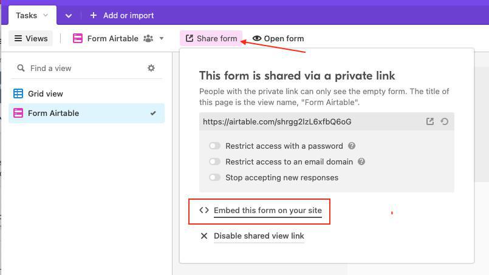Select Grid view in sidebar
Viewport: 489px width, 275px height.
click(46, 93)
